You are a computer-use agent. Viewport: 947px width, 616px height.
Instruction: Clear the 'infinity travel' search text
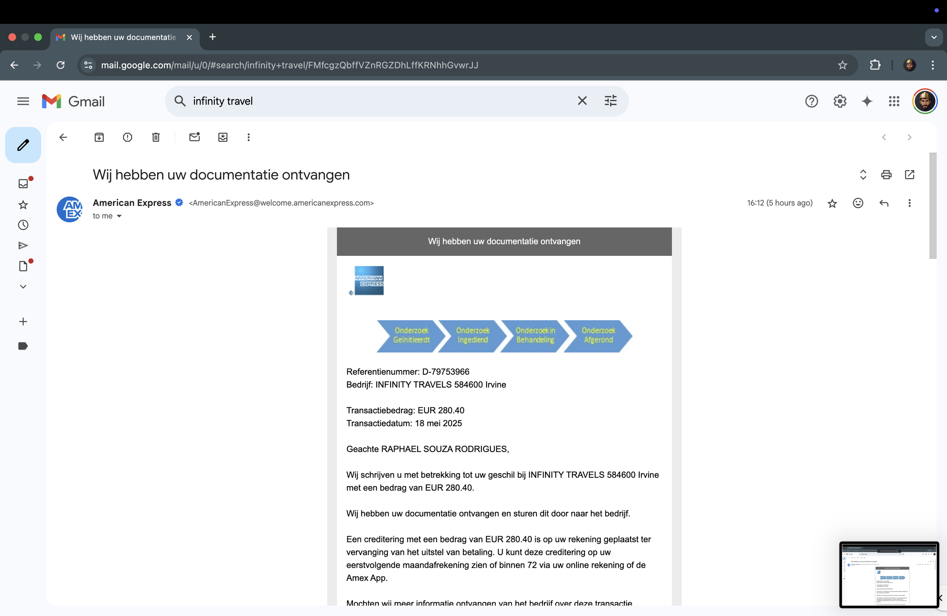pos(582,101)
